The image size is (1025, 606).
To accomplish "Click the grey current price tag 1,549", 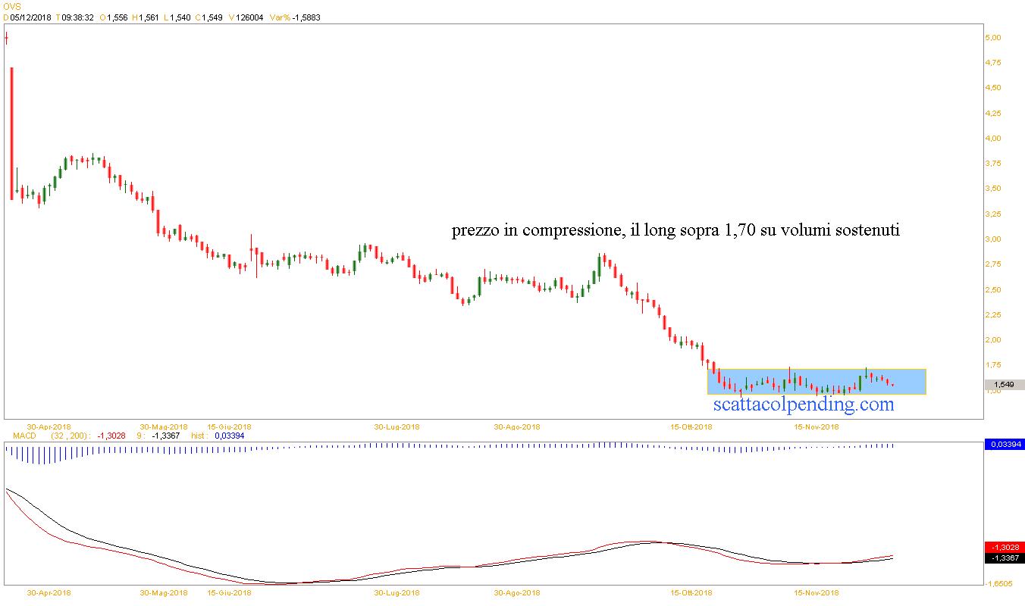I will tap(1003, 385).
